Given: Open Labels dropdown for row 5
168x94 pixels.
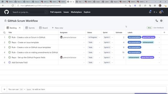Looking at the screenshot, I should tap(159, 57).
